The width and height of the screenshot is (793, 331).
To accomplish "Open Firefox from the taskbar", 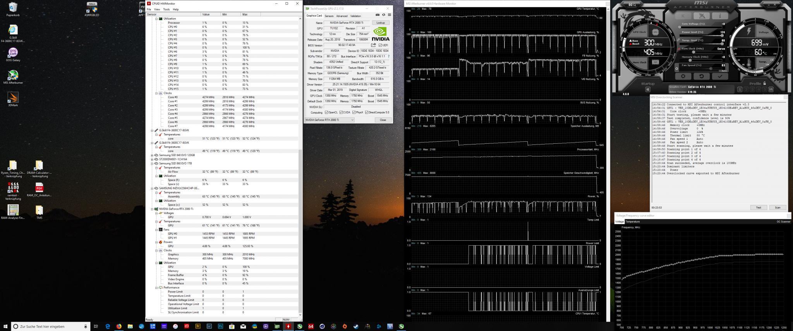I will tap(119, 326).
